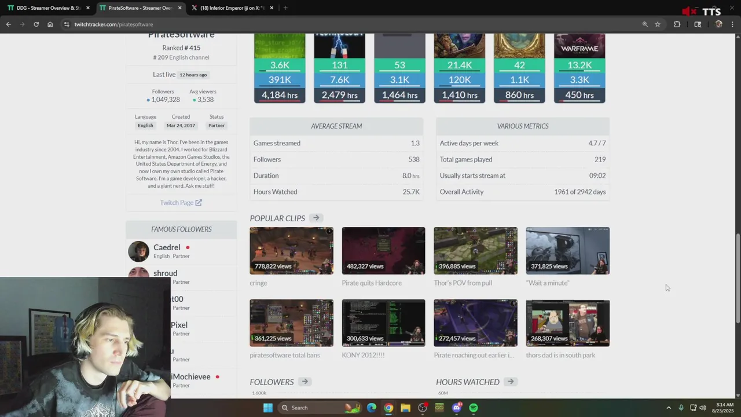Image resolution: width=741 pixels, height=417 pixels.
Task: Open Caedrel in Famous Followers
Action: [x=167, y=247]
